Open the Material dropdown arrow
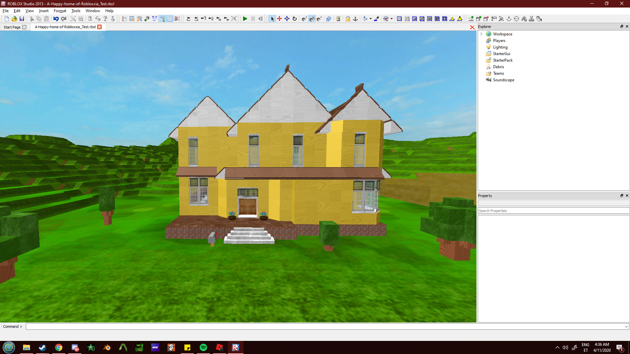The image size is (630, 354). 391,19
